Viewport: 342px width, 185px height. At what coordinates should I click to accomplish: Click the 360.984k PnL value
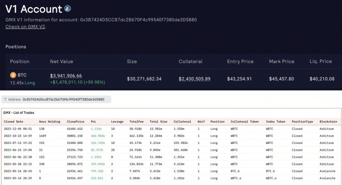(98, 136)
